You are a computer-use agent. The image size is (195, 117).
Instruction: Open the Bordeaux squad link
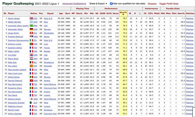click(48, 110)
